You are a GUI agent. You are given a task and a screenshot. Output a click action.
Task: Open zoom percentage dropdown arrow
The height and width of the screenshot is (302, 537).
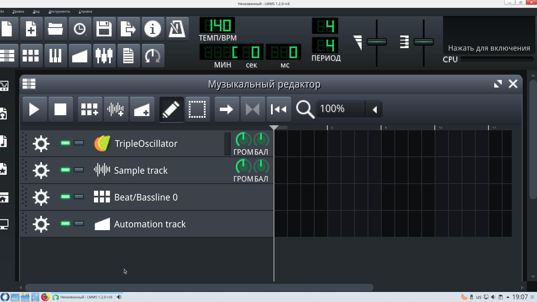374,109
